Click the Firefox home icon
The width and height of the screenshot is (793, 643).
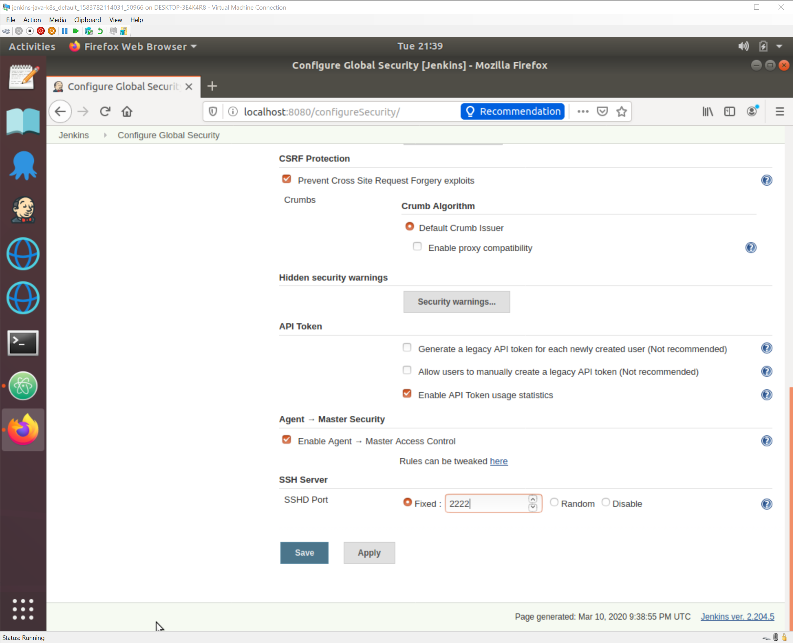[x=127, y=111]
